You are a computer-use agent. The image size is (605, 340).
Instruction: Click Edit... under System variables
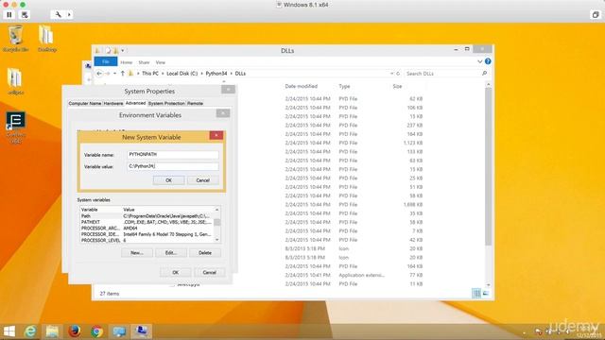coord(171,253)
